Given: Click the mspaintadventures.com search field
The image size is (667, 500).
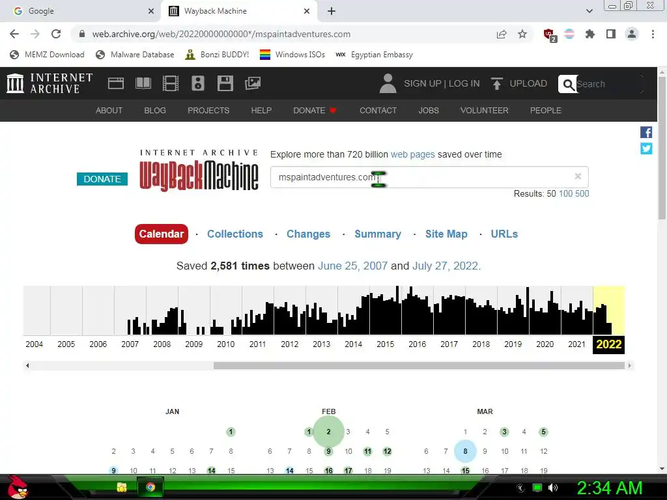Looking at the screenshot, I should (x=429, y=177).
